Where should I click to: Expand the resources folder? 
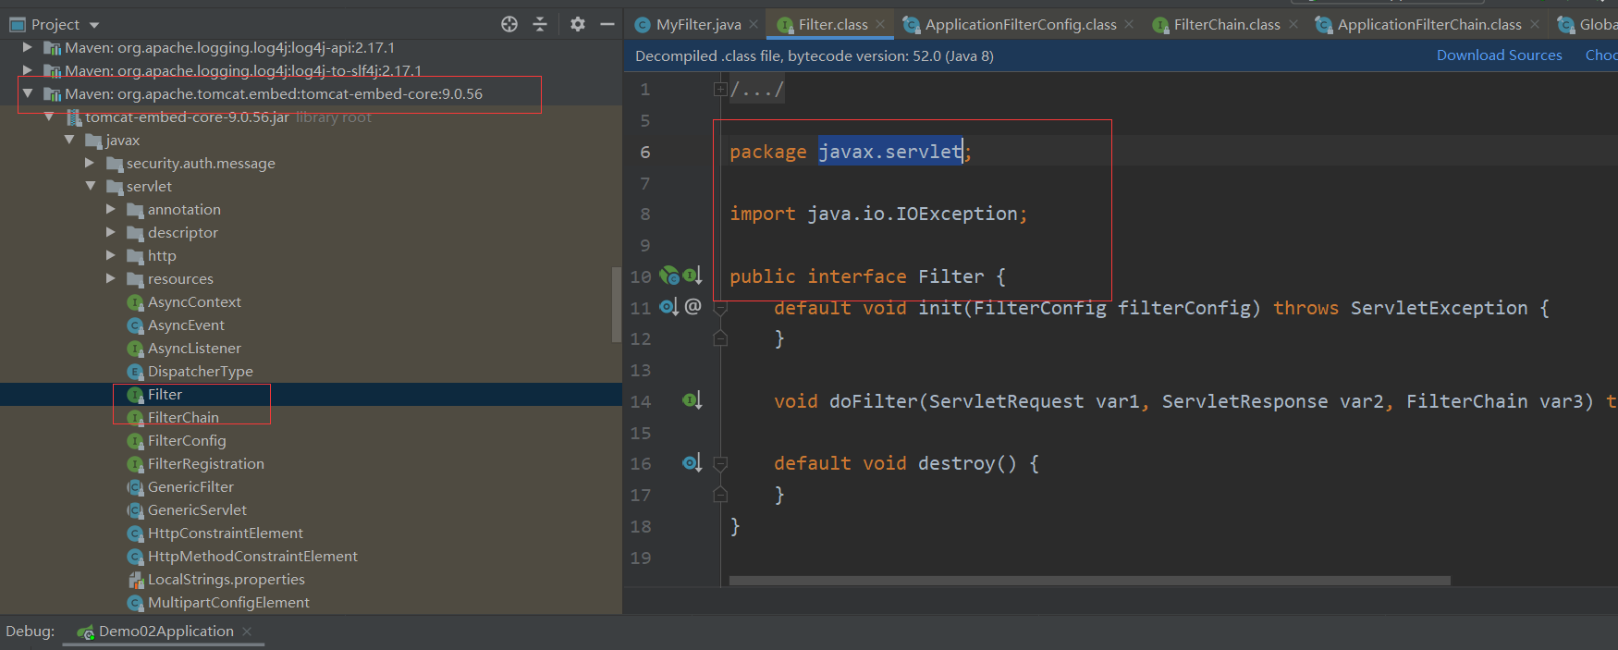pyautogui.click(x=111, y=278)
